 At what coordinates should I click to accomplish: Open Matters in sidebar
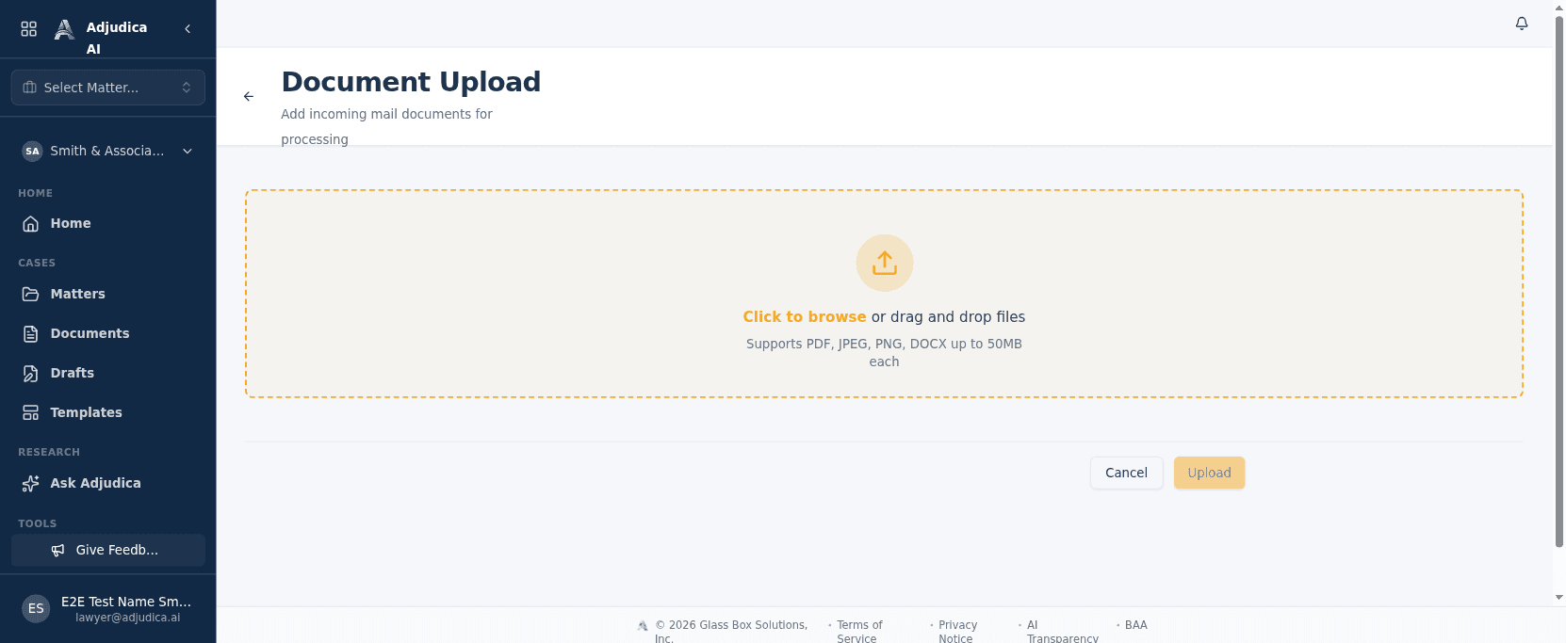(x=108, y=294)
